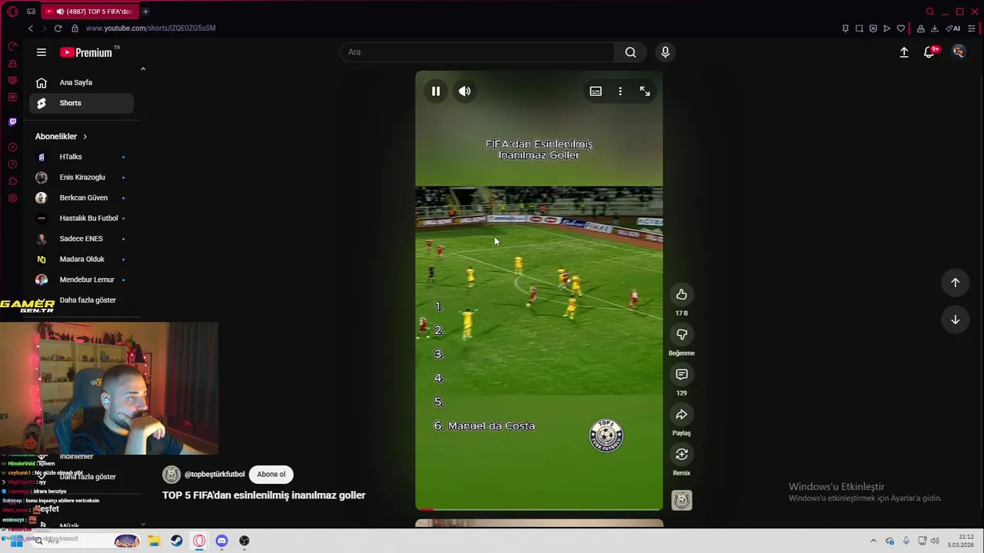Image resolution: width=984 pixels, height=553 pixels.
Task: Click the sidebar scroll-up arrow
Action: tap(143, 69)
